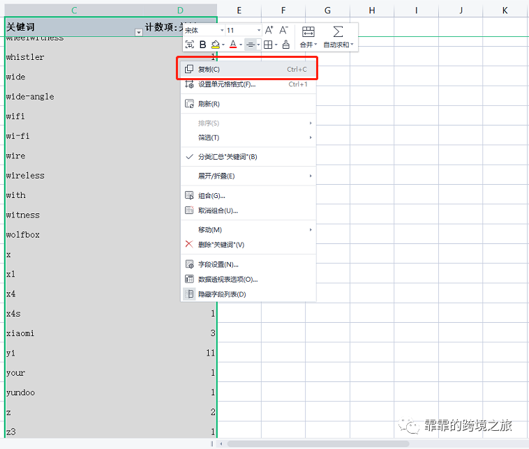The image size is (529, 449).
Task: Select the count cell showing 11
Action: (x=180, y=353)
